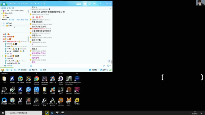205x115 pixels.
Task: Click the taskbar clock and date
Action: (195, 113)
